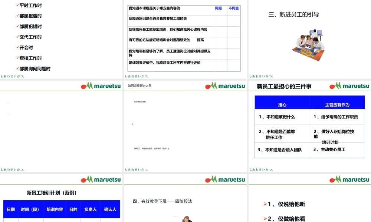
Task: Click the maruetsu logo on the 四阶段法 slide
Action: [225, 179]
